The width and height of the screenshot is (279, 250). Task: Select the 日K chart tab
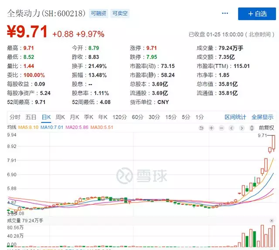pyautogui.click(x=46, y=117)
